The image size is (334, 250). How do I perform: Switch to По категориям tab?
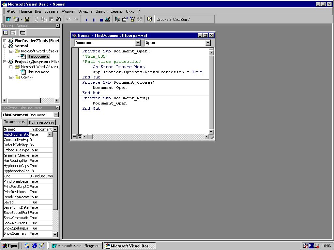(x=41, y=122)
